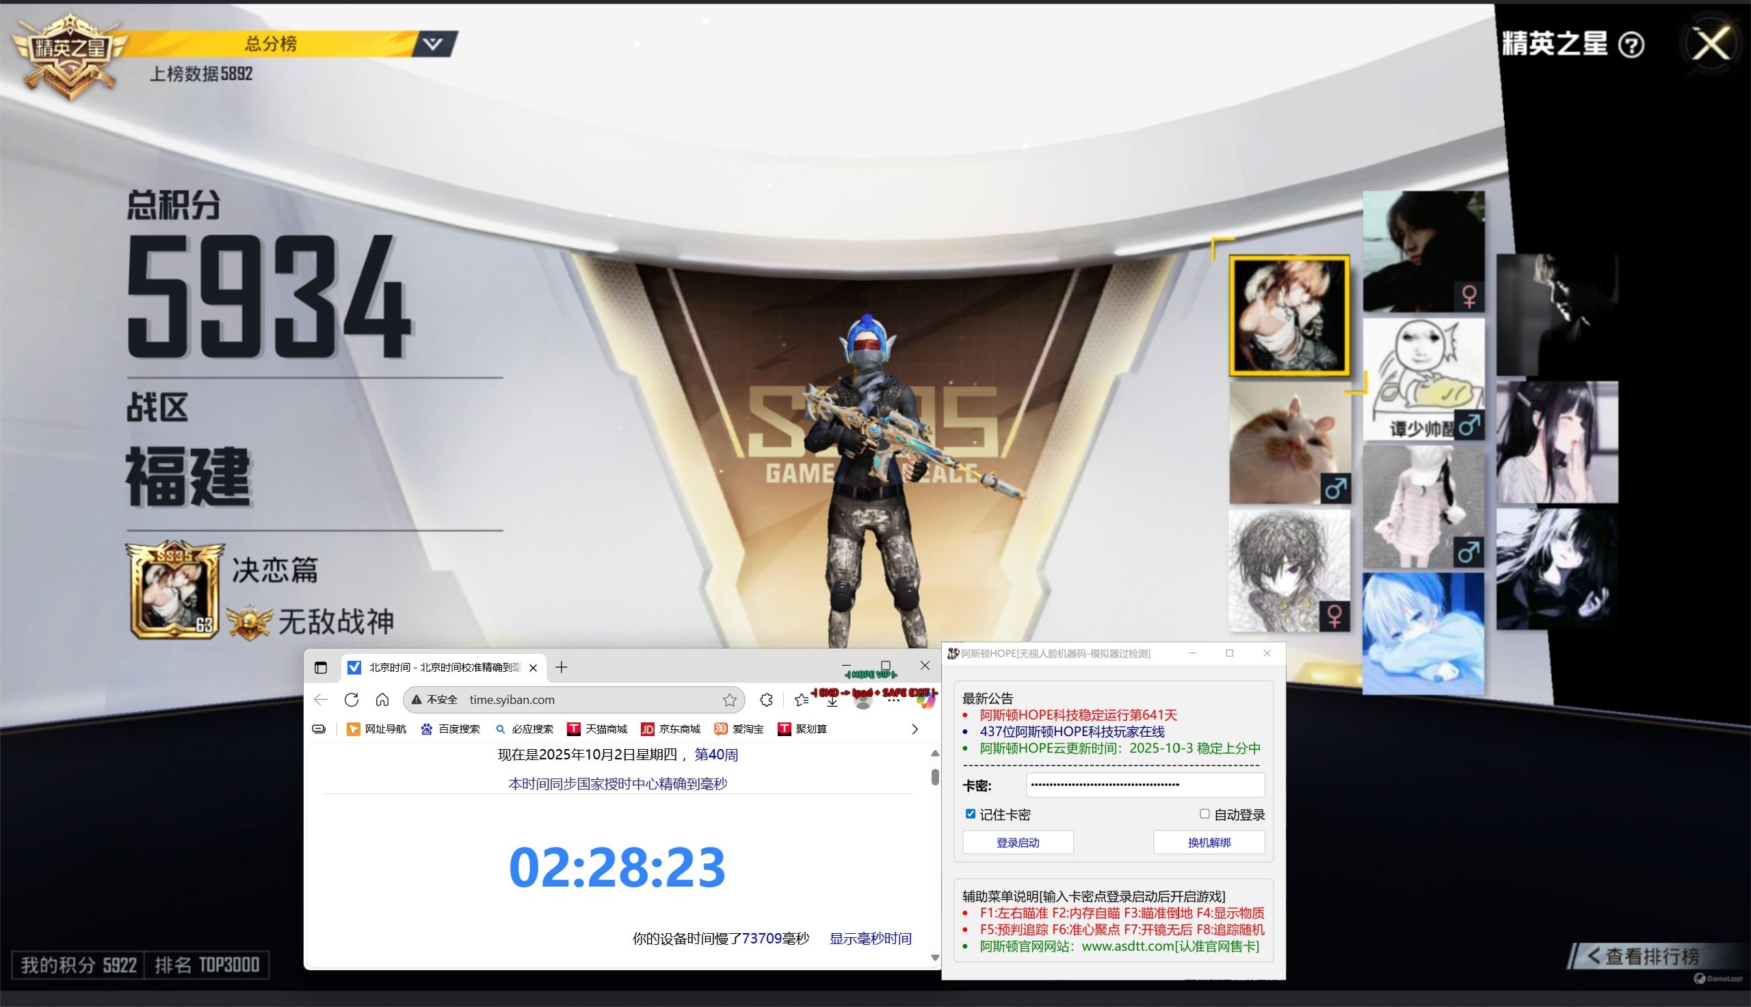Open the 百度搜索 bookmark
Image resolution: width=1751 pixels, height=1007 pixels.
450,729
